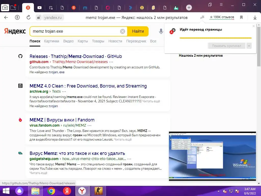Click the Fandom flame favicon

point(20,120)
